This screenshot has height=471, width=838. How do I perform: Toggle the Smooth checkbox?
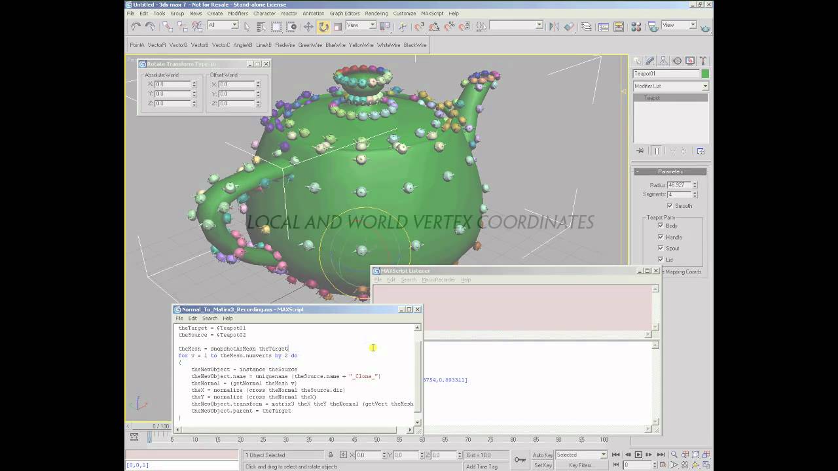coord(669,205)
